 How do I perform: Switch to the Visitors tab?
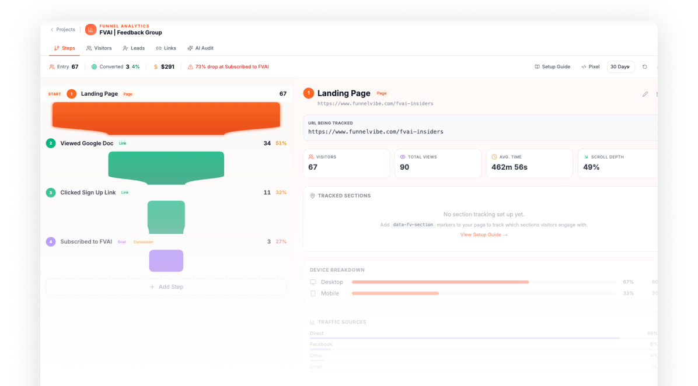(x=99, y=48)
